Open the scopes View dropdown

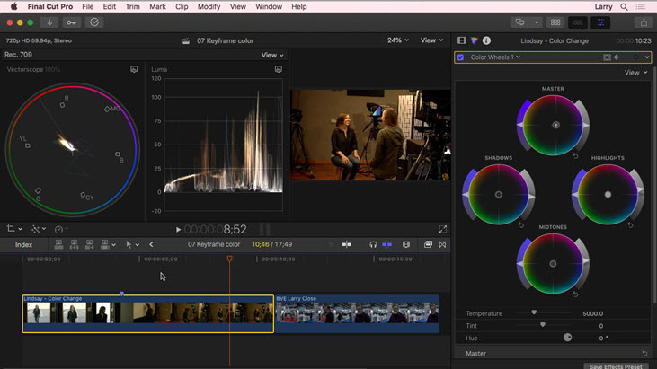[x=271, y=55]
